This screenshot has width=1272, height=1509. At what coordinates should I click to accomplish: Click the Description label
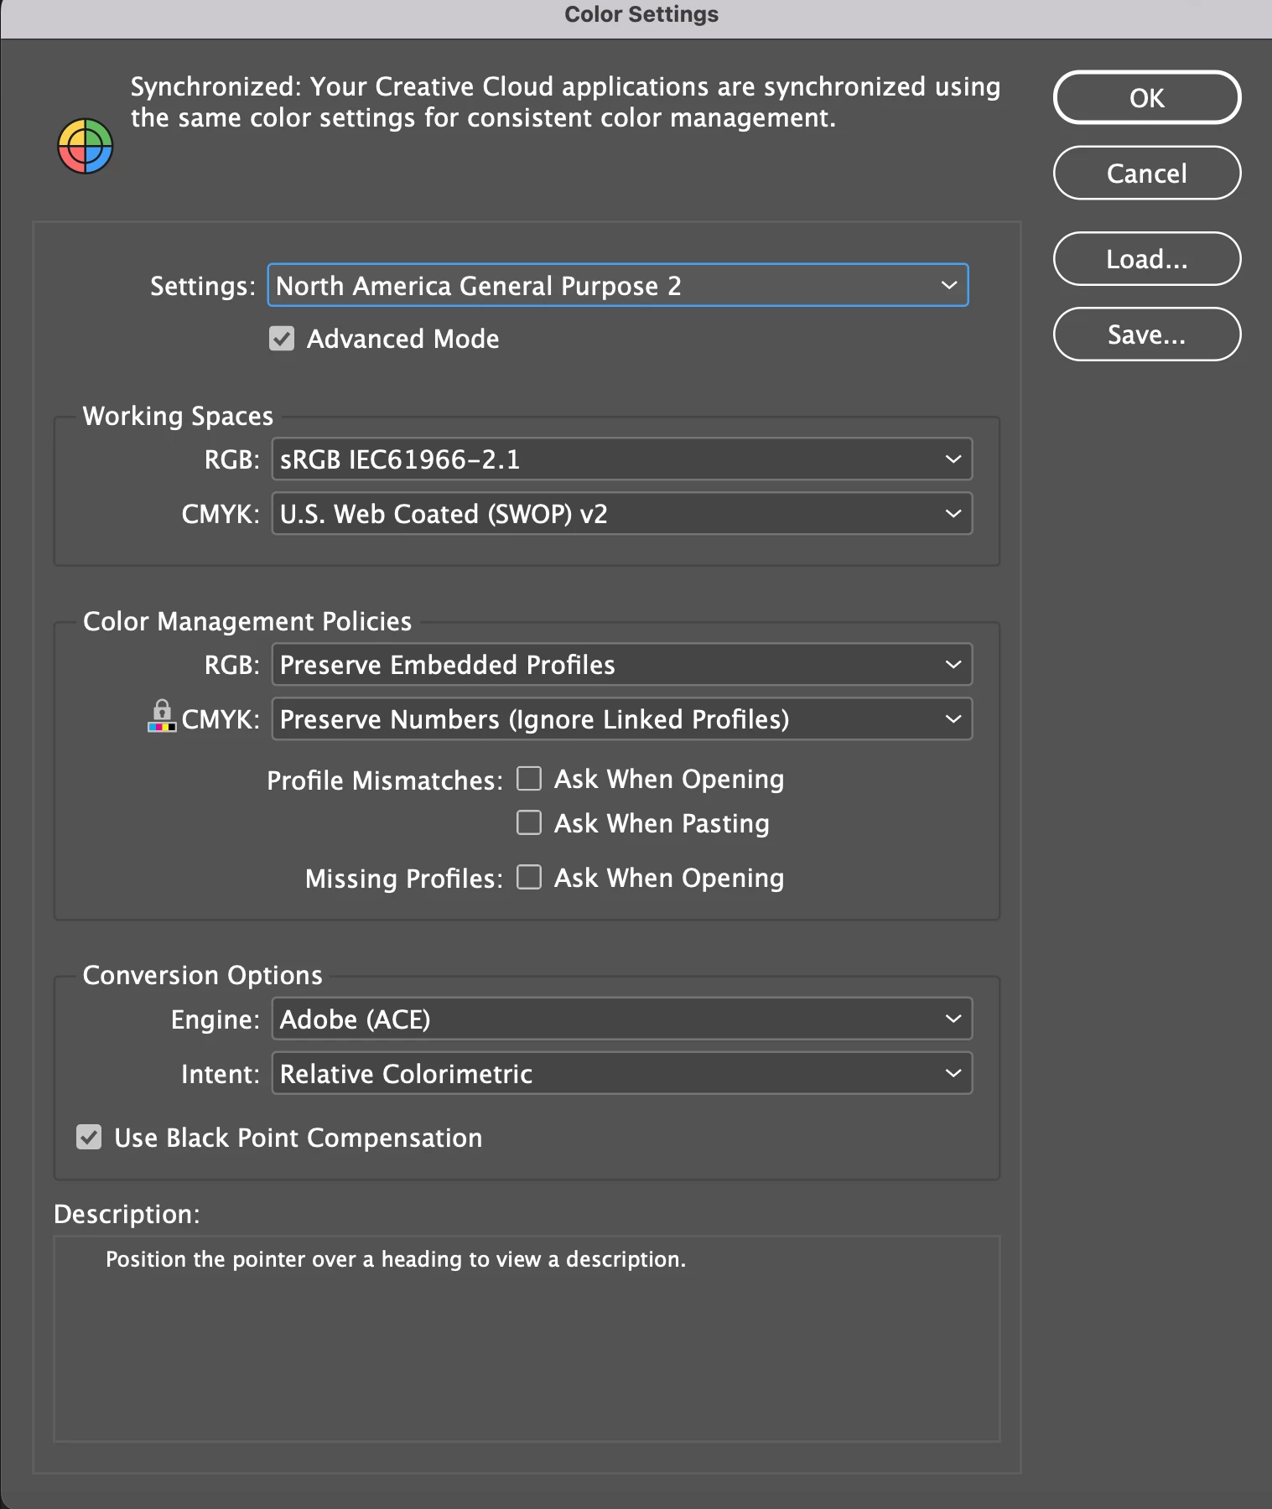[127, 1214]
